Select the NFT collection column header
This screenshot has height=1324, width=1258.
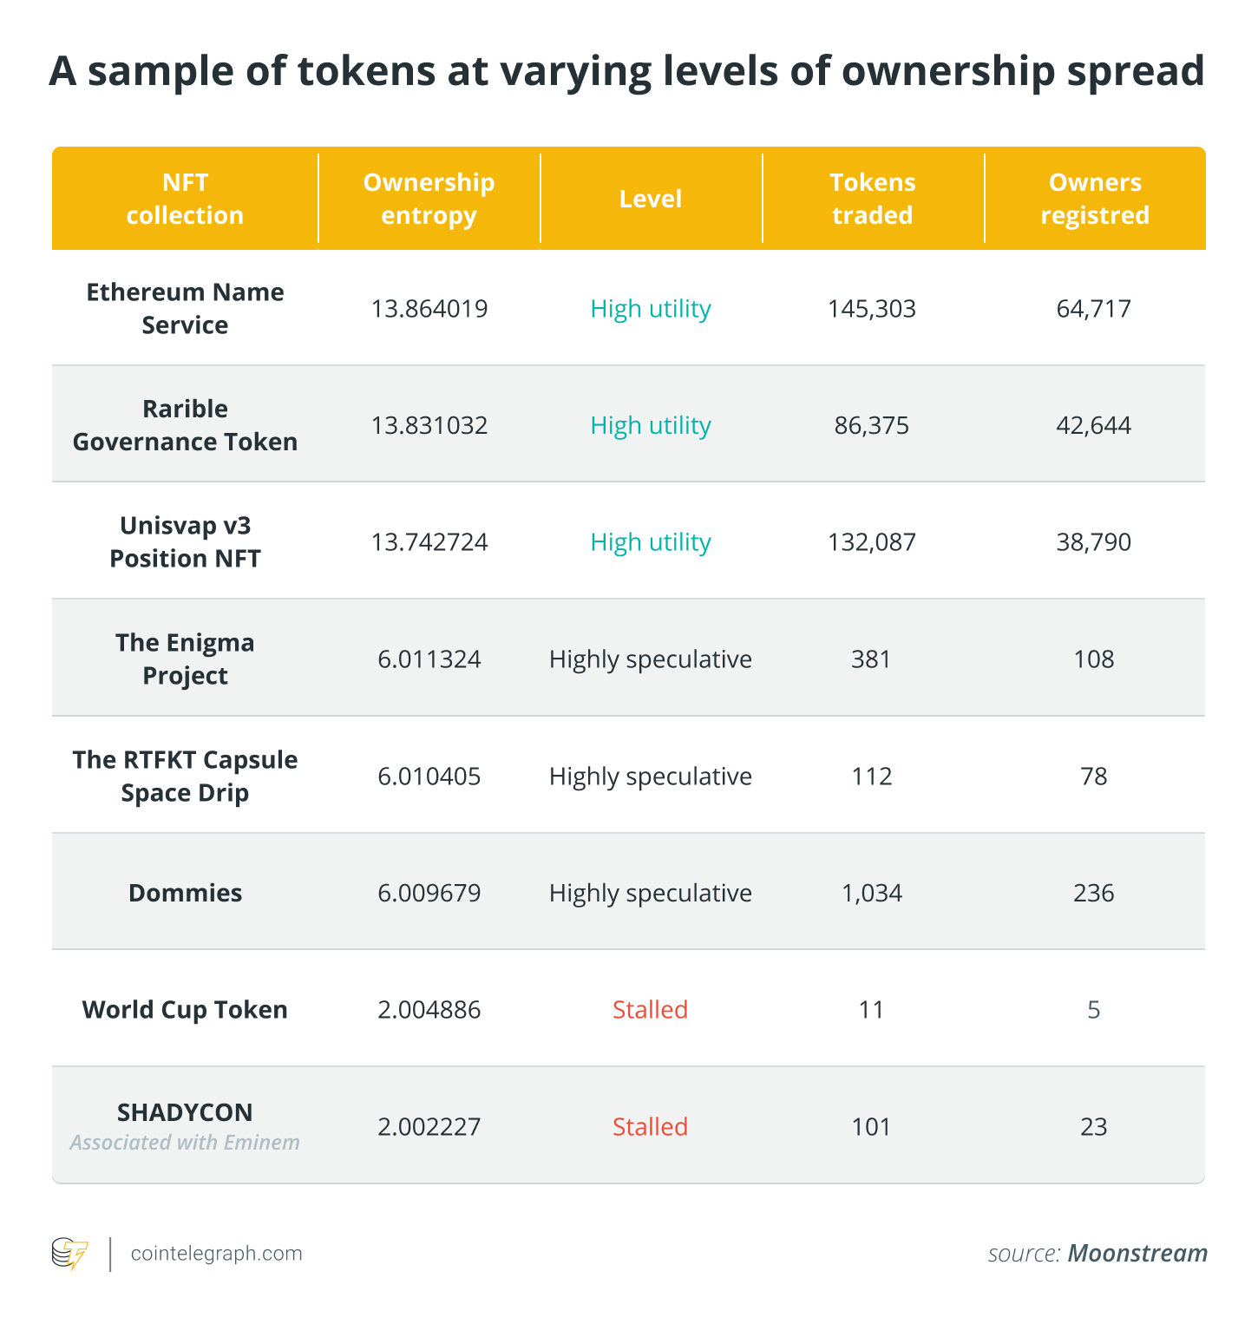185,199
